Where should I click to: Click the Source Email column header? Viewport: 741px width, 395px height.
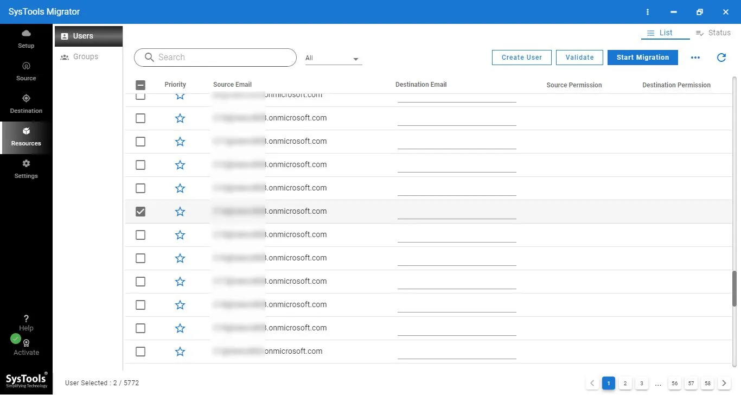pyautogui.click(x=232, y=85)
